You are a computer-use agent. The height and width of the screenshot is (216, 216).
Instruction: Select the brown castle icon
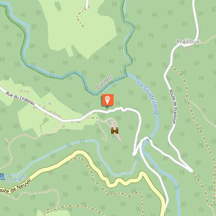tap(115, 131)
